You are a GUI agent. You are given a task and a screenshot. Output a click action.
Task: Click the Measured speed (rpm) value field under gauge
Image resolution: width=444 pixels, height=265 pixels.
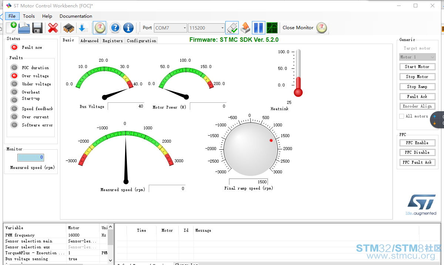click(167, 188)
